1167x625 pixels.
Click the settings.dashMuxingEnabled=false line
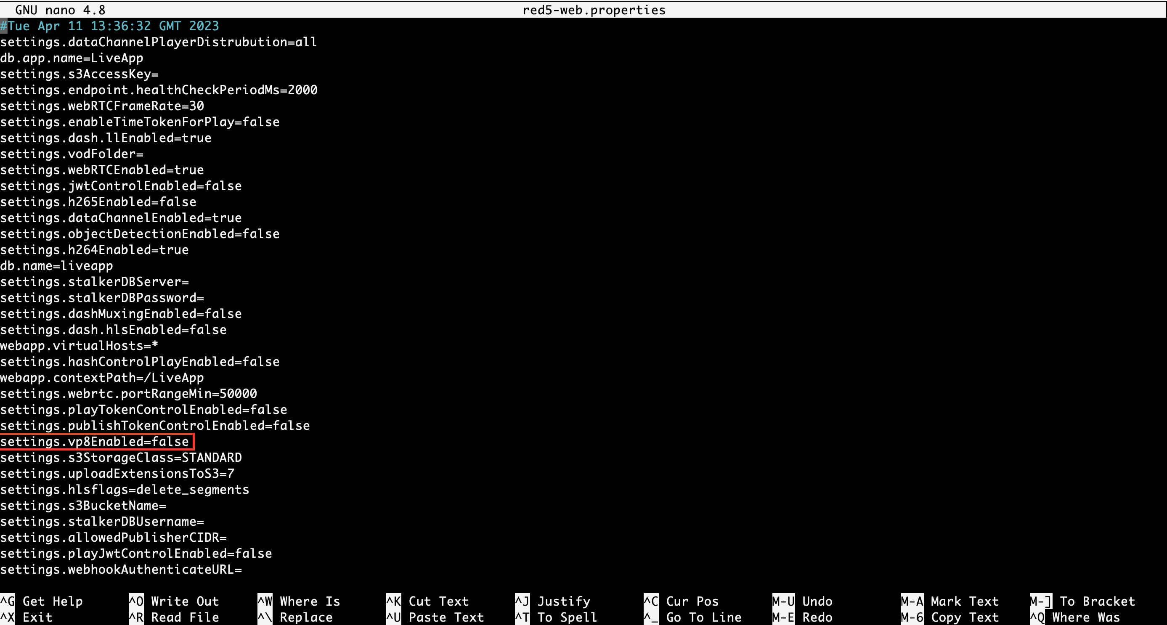coord(121,314)
